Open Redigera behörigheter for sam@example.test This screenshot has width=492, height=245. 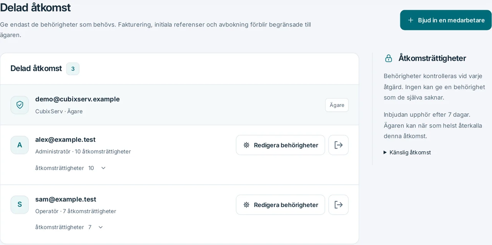(x=281, y=205)
